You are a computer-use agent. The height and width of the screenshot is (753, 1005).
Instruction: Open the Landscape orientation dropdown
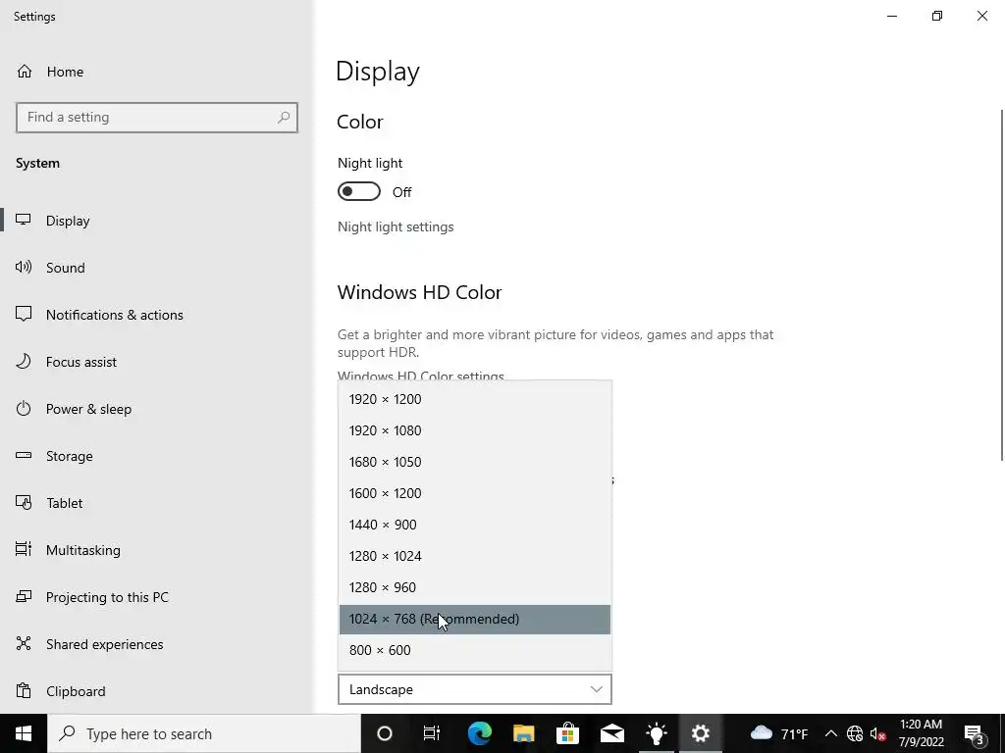coord(475,689)
